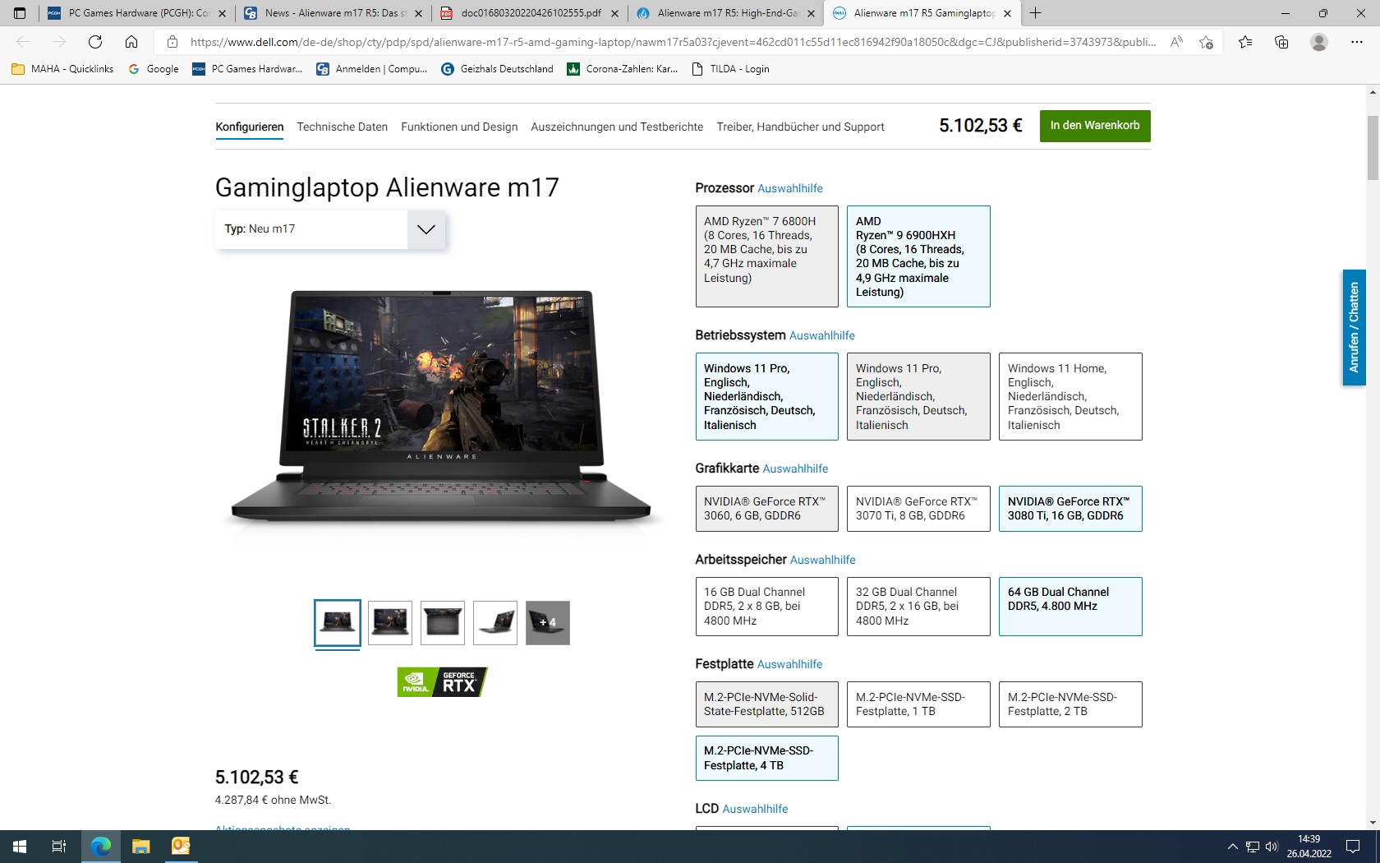Click the browser back arrow icon
Screen dimensions: 1380x863
point(23,42)
